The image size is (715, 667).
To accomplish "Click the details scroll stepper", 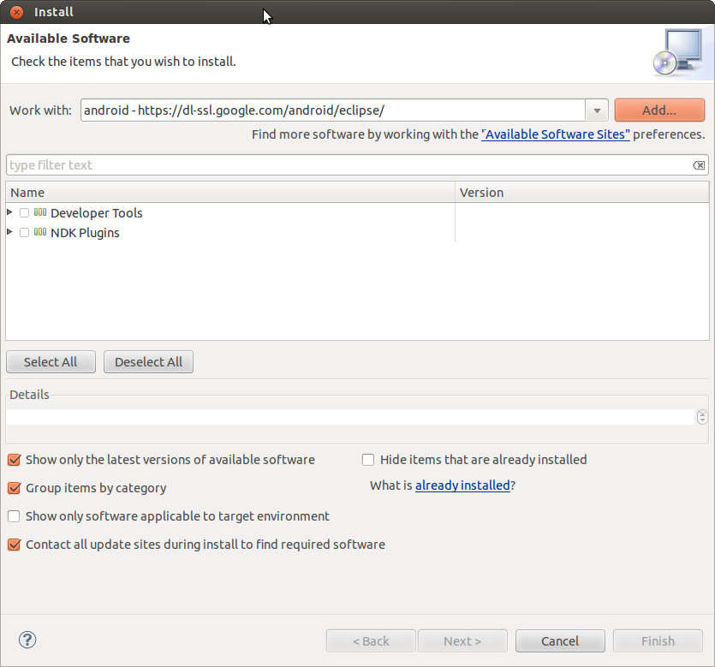I will point(702,417).
